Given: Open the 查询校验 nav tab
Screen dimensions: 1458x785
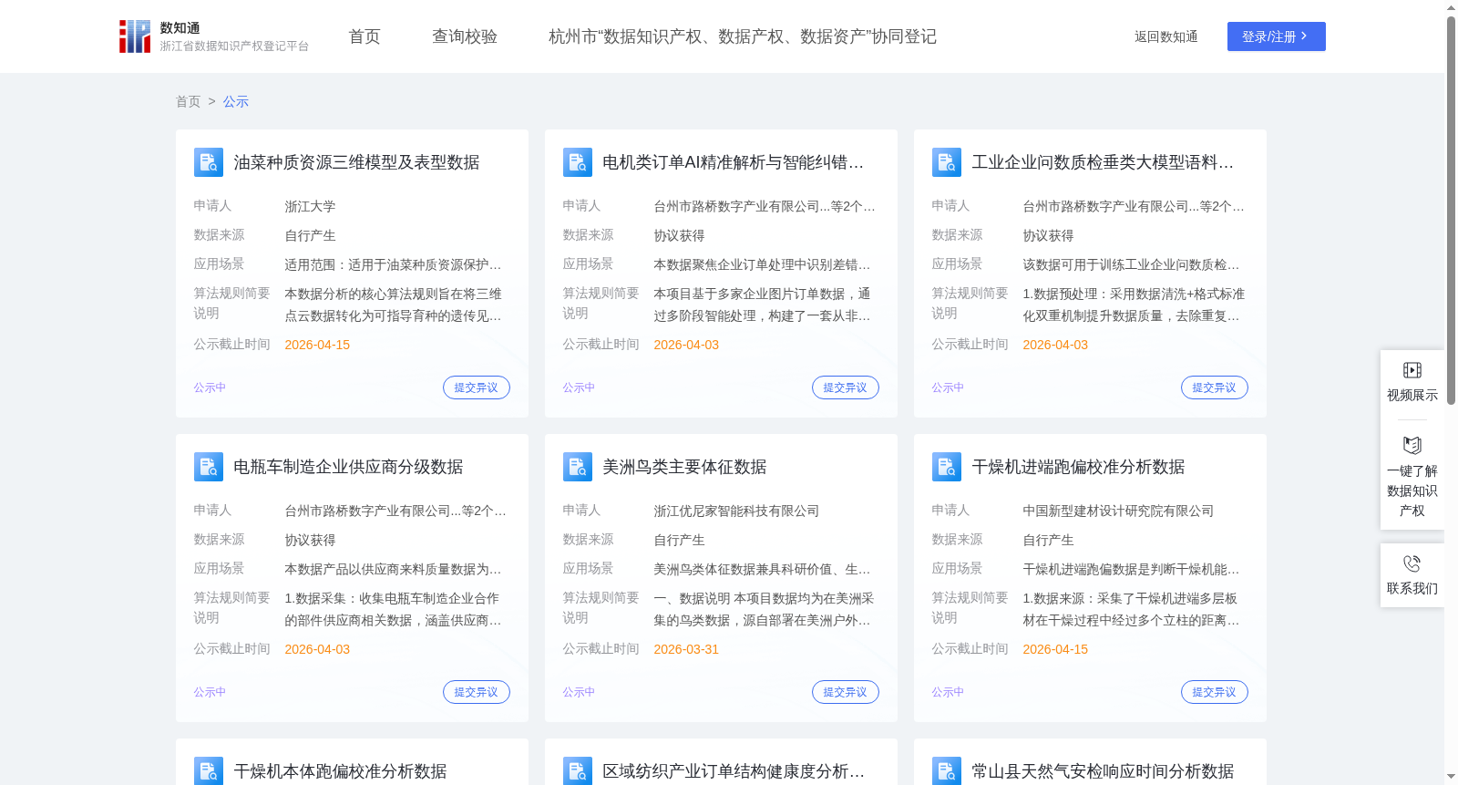Looking at the screenshot, I should tap(465, 36).
